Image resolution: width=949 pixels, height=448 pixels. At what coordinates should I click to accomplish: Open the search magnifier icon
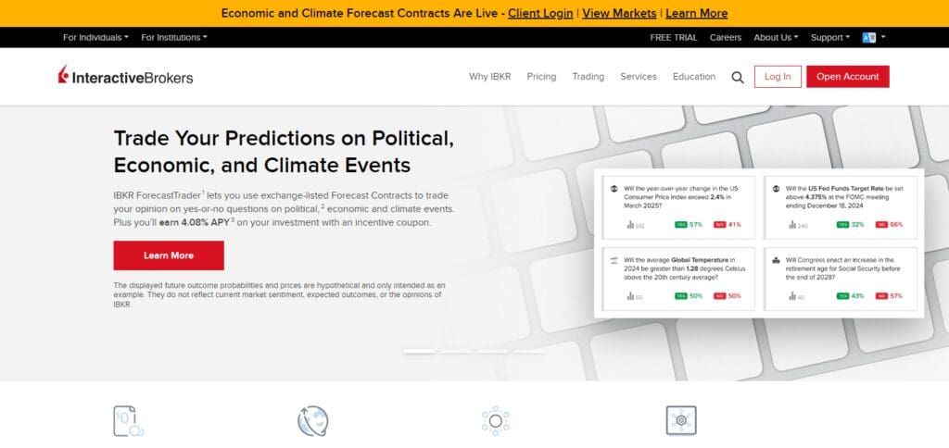737,77
